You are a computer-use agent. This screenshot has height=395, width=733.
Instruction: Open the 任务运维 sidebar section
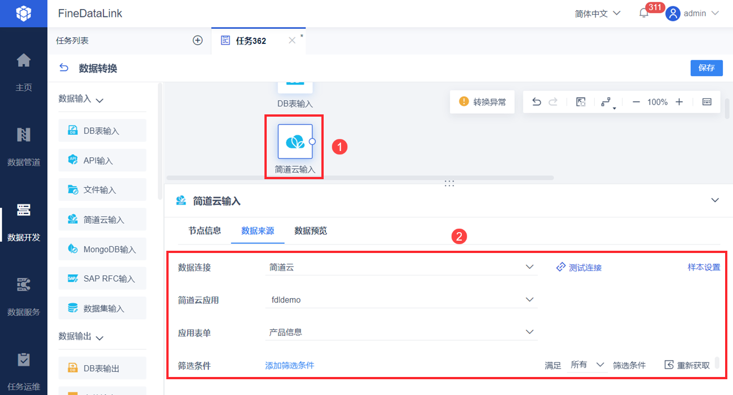24,371
